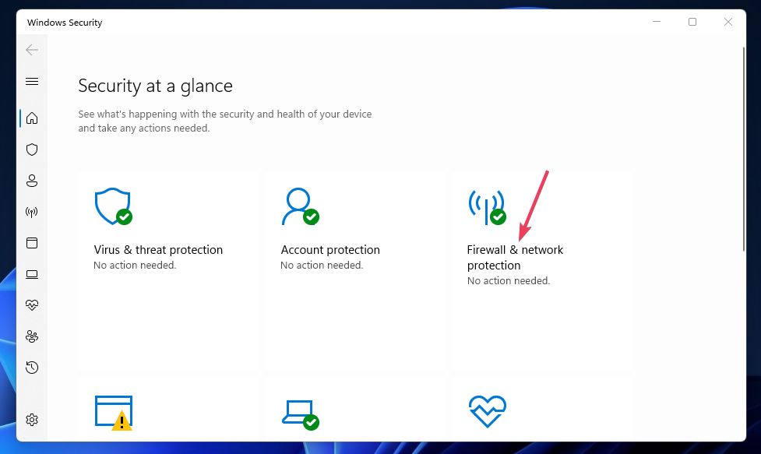Expand the navigation pane with the hamburger icon
Image resolution: width=761 pixels, height=454 pixels.
(x=31, y=81)
